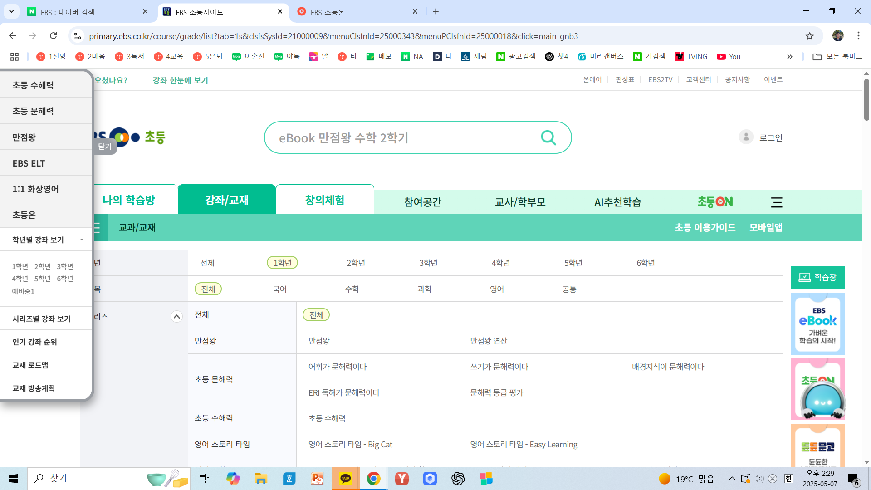Click the 닫기 sidebar close tab
871x490 pixels.
(104, 146)
